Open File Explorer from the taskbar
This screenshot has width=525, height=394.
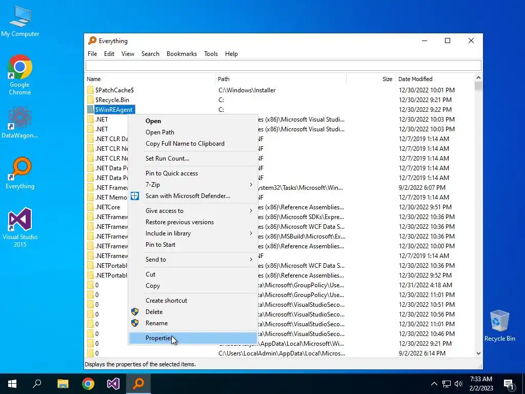(x=63, y=384)
